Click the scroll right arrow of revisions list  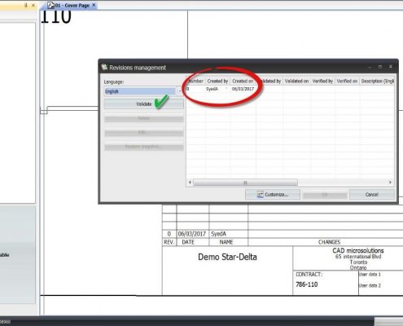click(x=390, y=183)
